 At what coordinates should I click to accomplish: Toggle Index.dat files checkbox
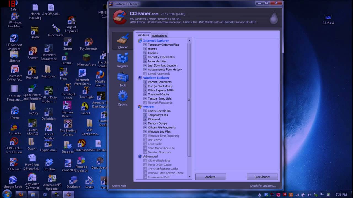[145, 61]
